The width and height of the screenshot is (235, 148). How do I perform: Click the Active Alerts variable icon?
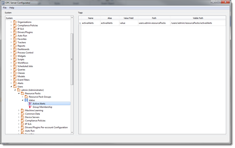pos(30,103)
